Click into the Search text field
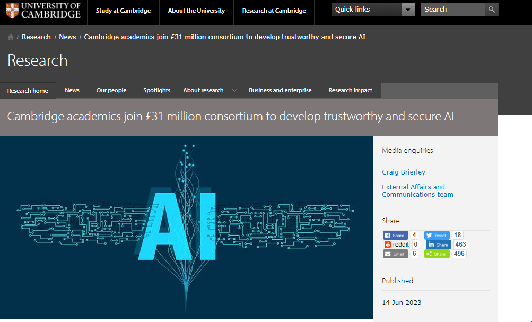This screenshot has width=532, height=322. pos(452,10)
